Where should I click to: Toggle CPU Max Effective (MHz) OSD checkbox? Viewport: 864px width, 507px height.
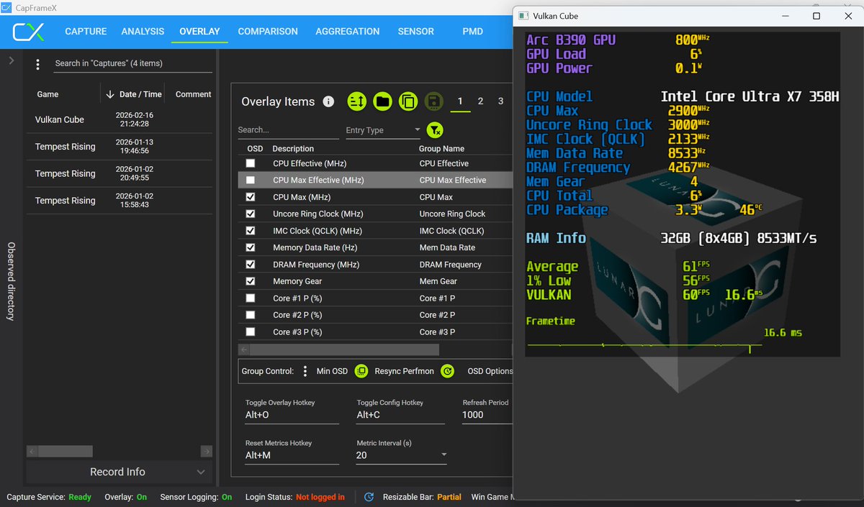[251, 180]
